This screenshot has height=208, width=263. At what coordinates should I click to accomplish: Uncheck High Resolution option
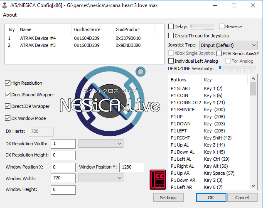coord(8,83)
